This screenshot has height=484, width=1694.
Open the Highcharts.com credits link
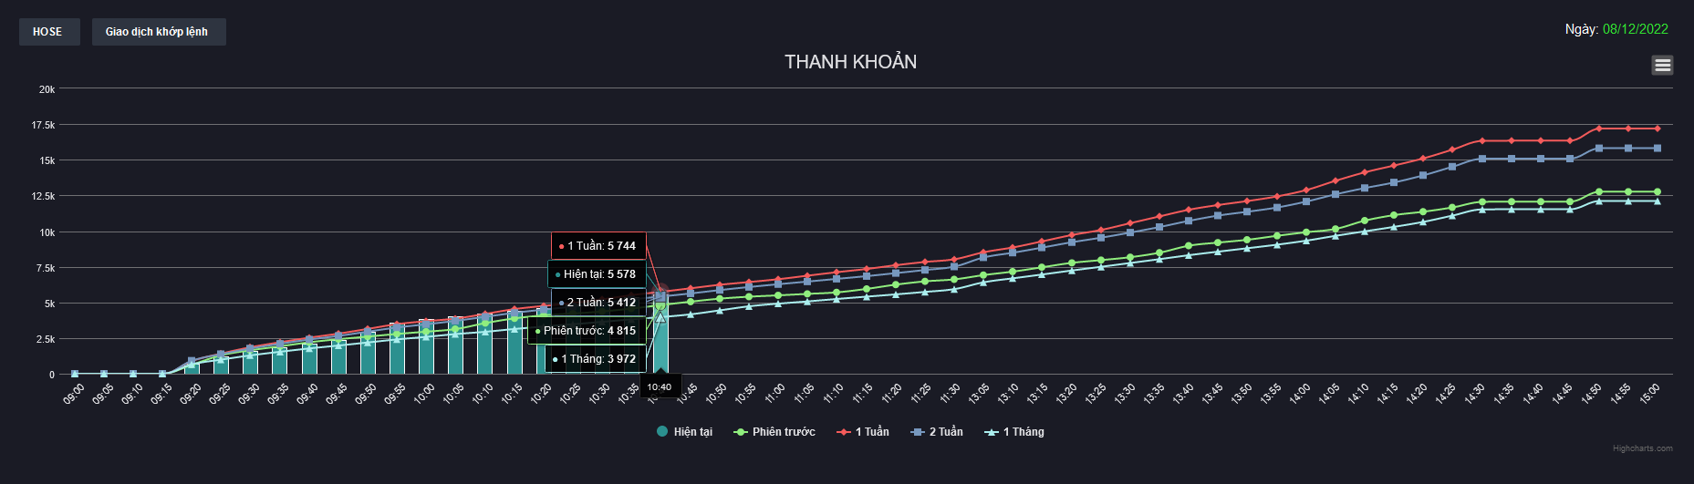[1642, 448]
